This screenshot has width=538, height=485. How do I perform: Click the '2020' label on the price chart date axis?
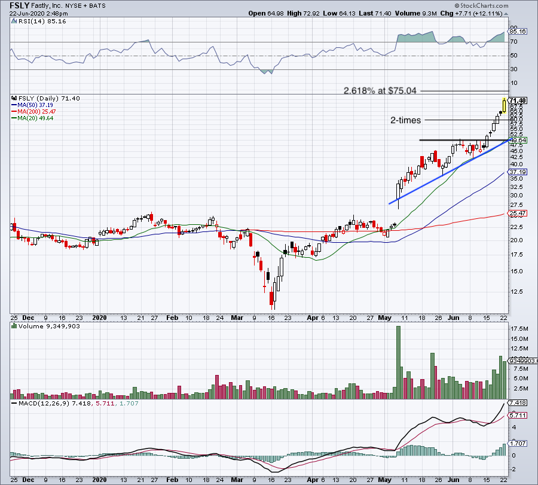point(99,318)
